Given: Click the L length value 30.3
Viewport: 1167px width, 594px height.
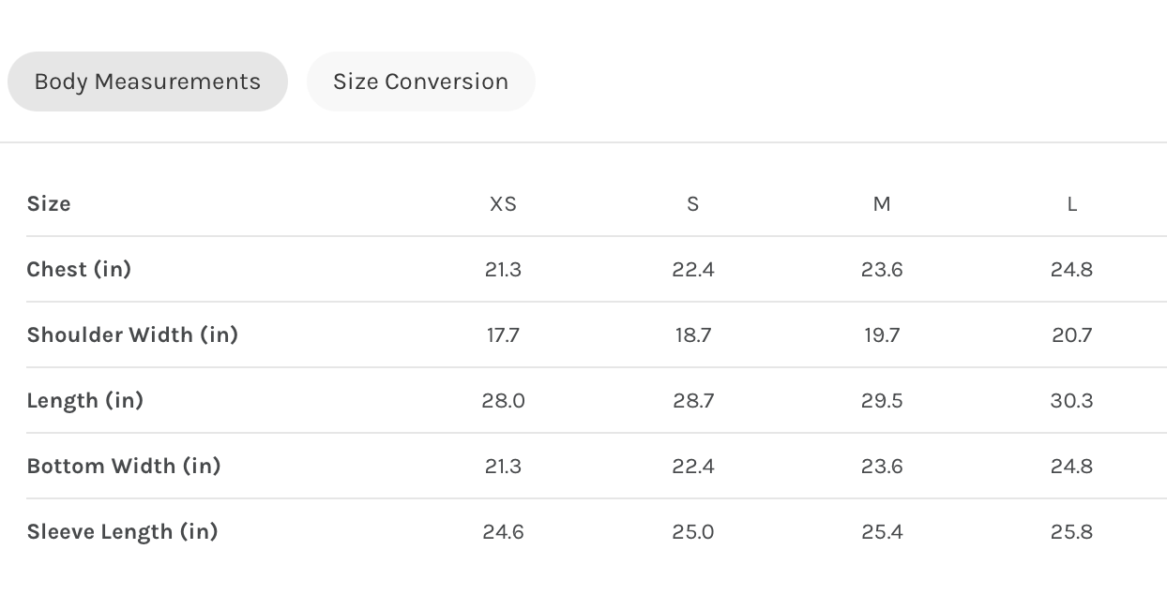Looking at the screenshot, I should tap(1071, 401).
